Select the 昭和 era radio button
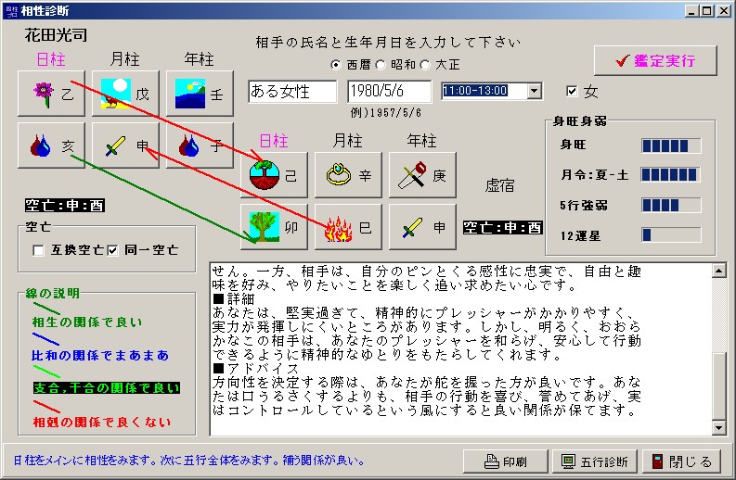The height and width of the screenshot is (480, 736). tap(381, 65)
